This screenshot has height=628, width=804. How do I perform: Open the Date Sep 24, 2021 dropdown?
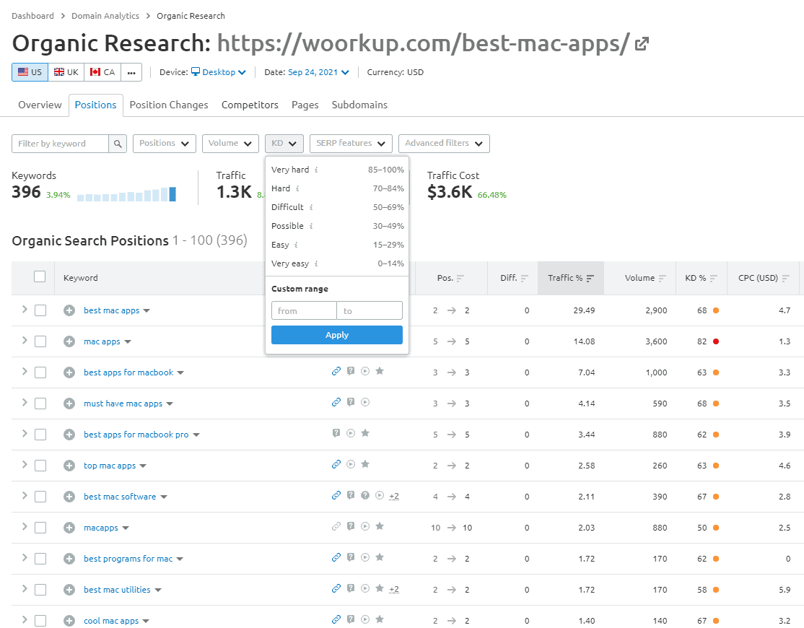tap(318, 72)
